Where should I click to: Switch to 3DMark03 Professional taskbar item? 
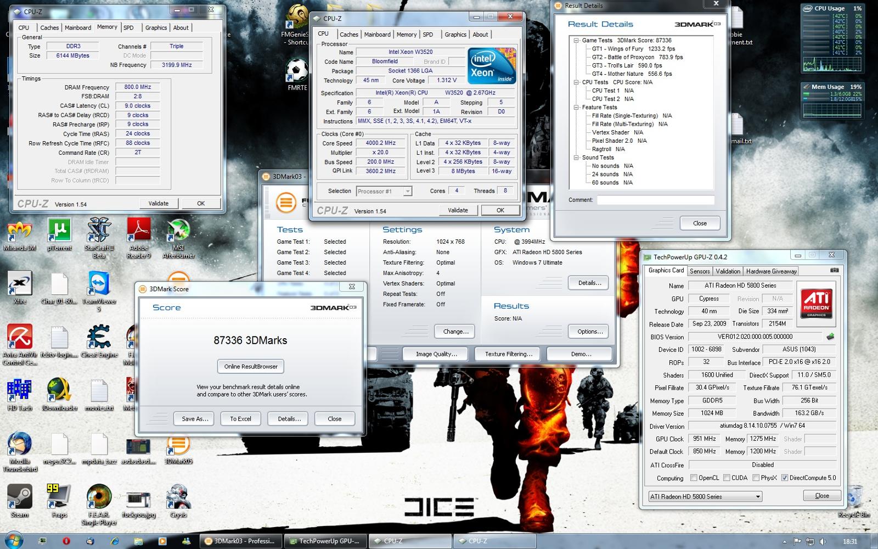pos(240,541)
